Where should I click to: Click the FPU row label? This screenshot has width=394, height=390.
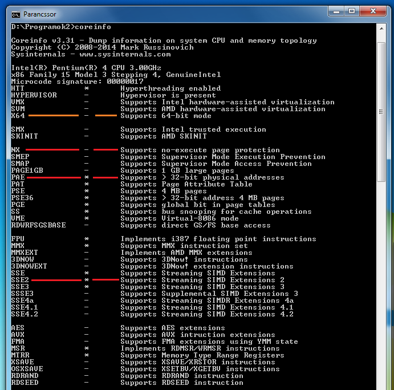(x=18, y=239)
